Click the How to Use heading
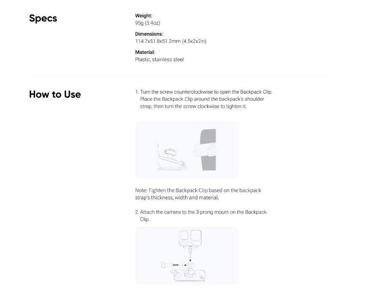The width and height of the screenshot is (365, 290). coord(55,94)
